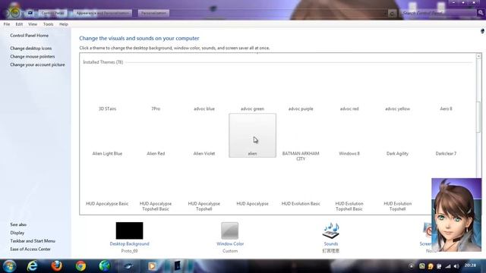Click Control Panel breadcrumb in address bar
This screenshot has width=486, height=273.
pos(52,13)
